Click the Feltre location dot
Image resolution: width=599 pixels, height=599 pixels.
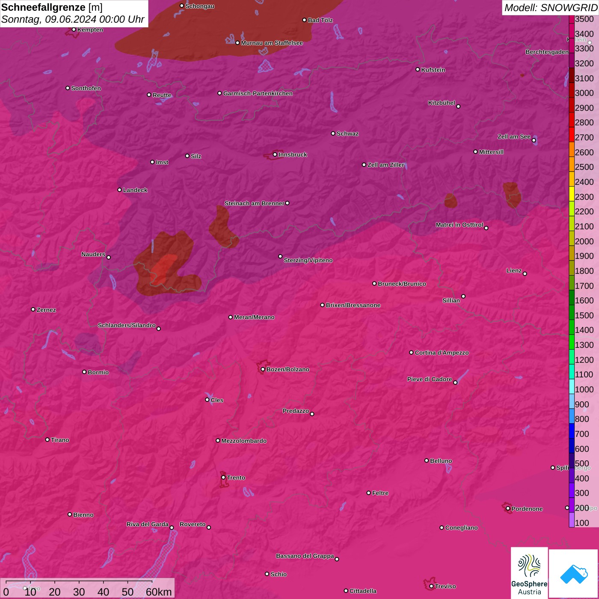point(368,493)
